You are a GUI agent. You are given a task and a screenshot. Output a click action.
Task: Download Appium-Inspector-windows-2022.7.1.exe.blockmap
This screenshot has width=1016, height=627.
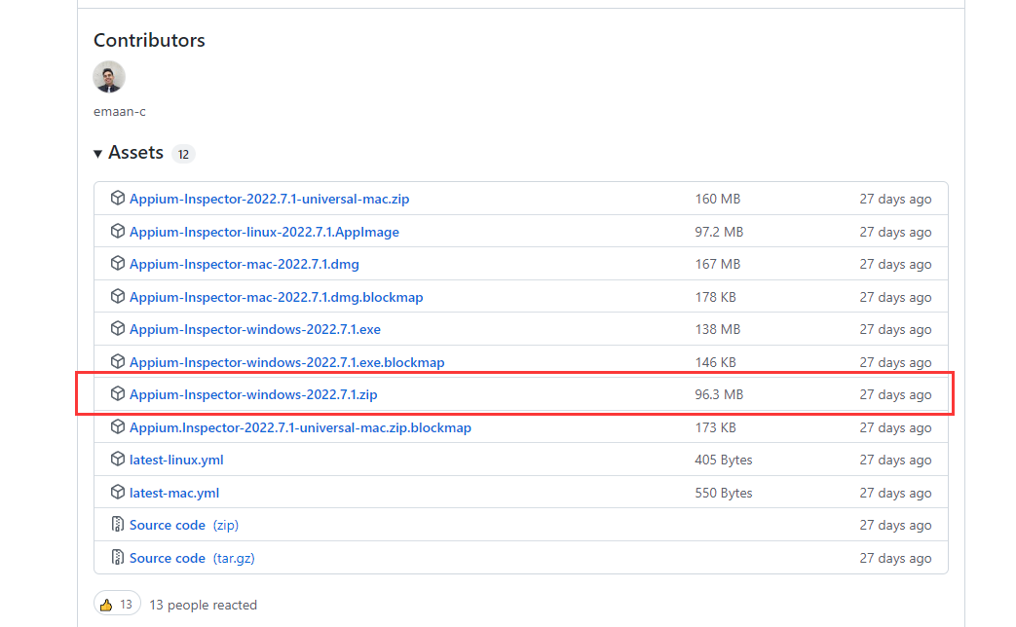point(287,363)
